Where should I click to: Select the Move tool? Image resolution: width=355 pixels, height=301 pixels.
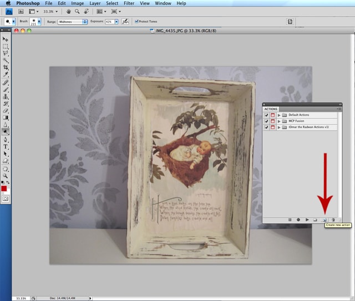5,39
